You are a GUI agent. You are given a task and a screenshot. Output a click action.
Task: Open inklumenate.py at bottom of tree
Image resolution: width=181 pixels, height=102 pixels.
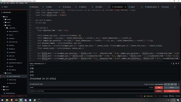[10, 93]
